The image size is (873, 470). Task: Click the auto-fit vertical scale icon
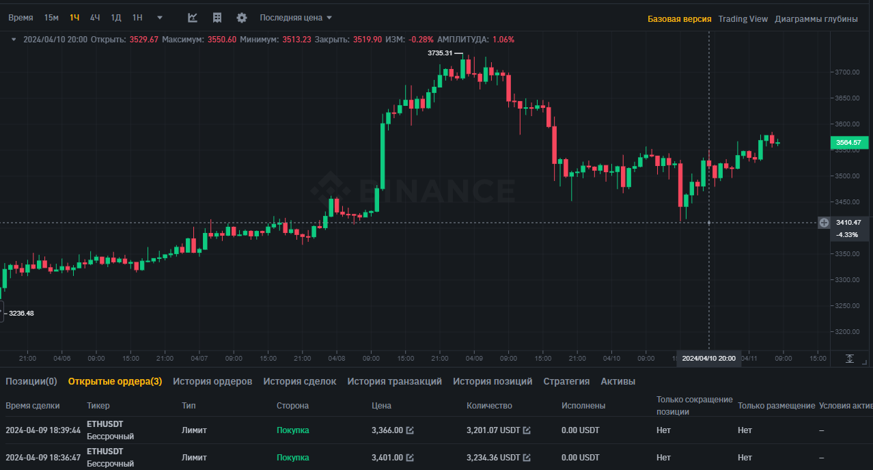pos(850,359)
